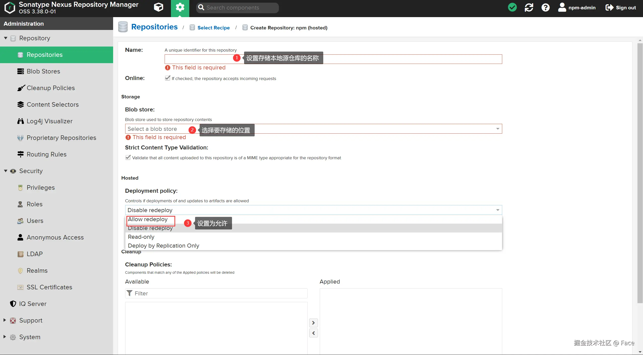
Task: Choose Read-only from deployment policy list
Action: click(x=141, y=237)
